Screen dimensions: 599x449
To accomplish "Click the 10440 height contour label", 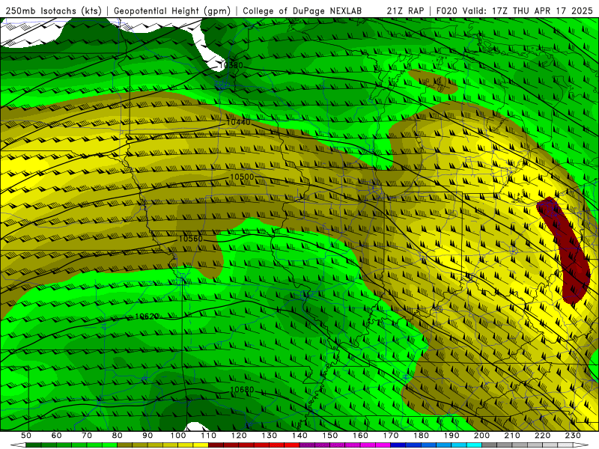I will click(238, 122).
